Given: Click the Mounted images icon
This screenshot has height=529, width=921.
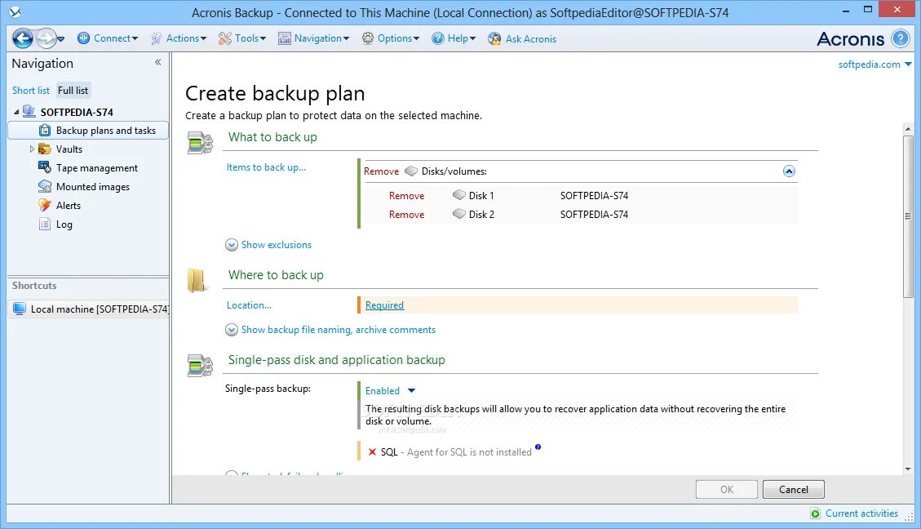Looking at the screenshot, I should coord(45,186).
